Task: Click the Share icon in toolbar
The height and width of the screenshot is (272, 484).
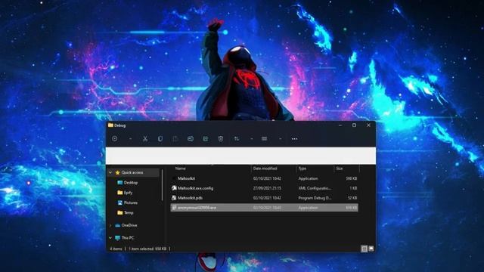Action: (x=206, y=139)
